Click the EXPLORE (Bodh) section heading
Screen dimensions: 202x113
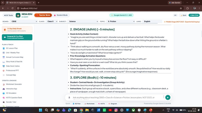[x=93, y=78]
